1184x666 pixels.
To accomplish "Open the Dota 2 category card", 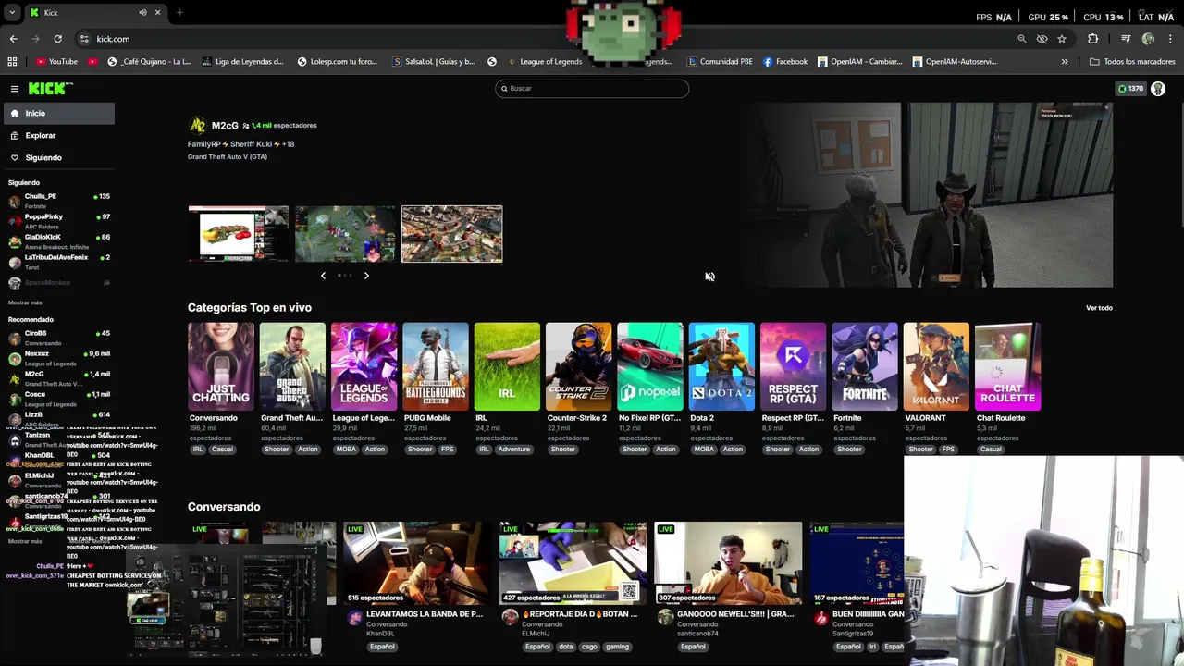I will [x=721, y=366].
